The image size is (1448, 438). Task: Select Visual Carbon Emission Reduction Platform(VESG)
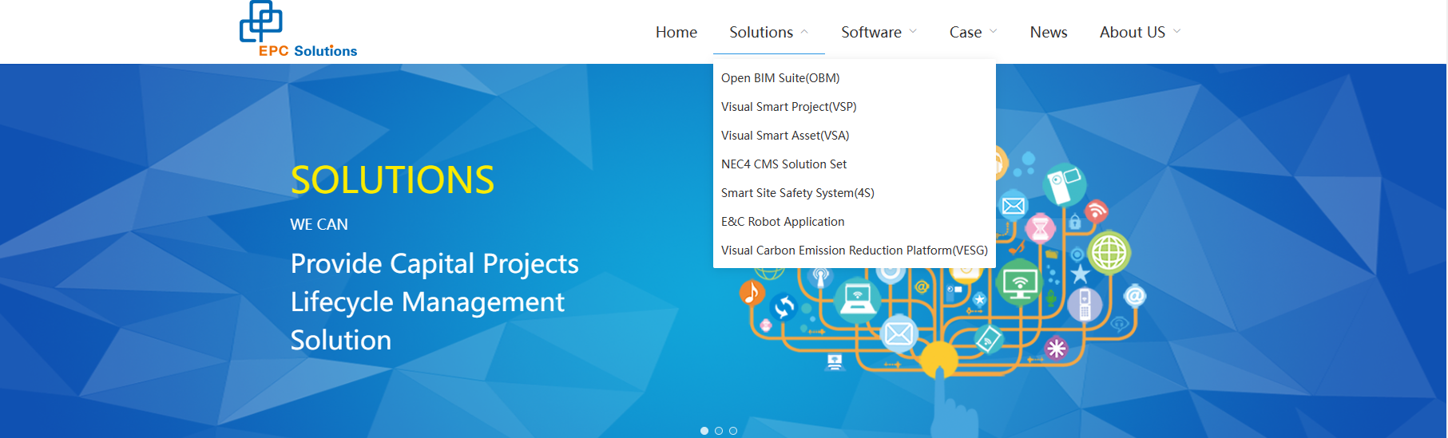(x=854, y=251)
